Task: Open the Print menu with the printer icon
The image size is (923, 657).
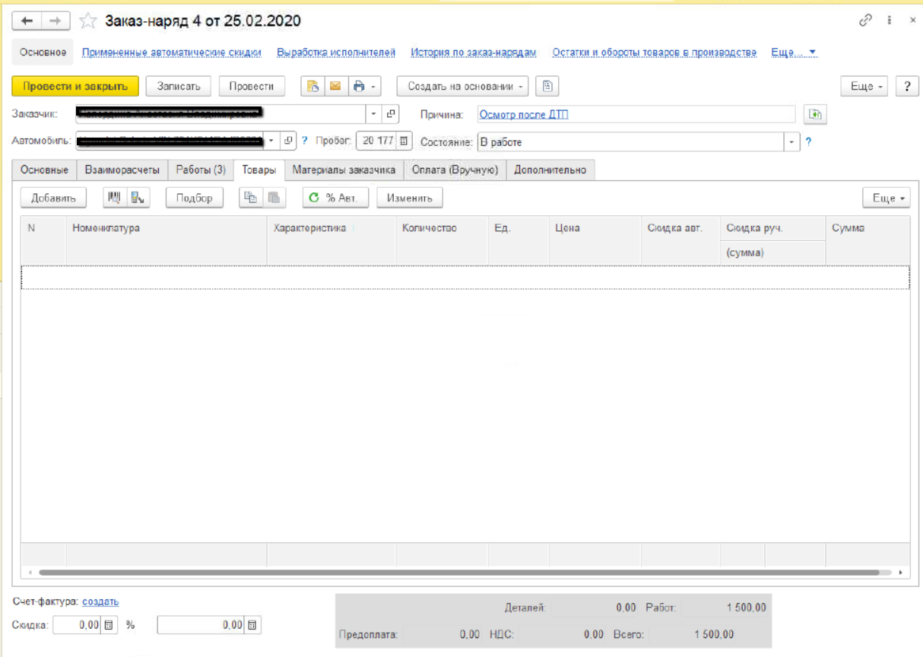Action: (364, 86)
